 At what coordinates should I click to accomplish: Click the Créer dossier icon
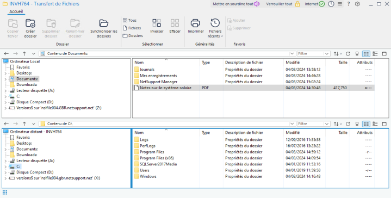(x=30, y=23)
